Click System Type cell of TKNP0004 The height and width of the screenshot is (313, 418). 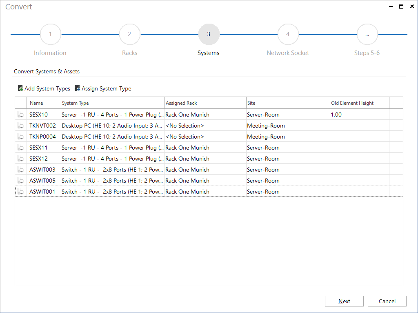click(113, 137)
